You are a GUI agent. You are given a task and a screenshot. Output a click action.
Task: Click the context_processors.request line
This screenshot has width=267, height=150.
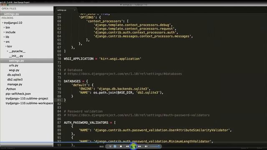[135, 29]
